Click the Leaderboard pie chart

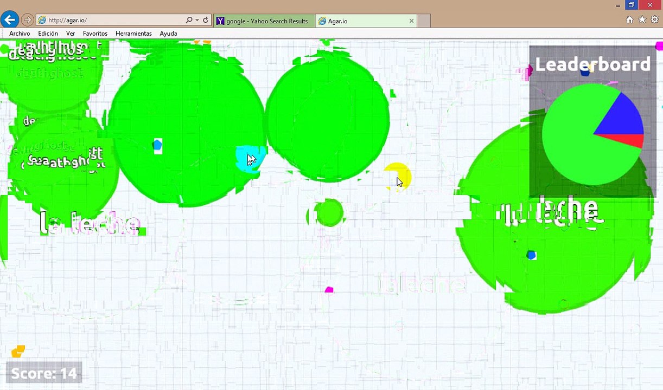(x=592, y=134)
